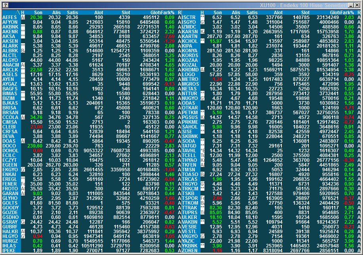Viewport: 363px width, 255px height.
Task: Click the THYAO stock symbol
Action: 189,160
